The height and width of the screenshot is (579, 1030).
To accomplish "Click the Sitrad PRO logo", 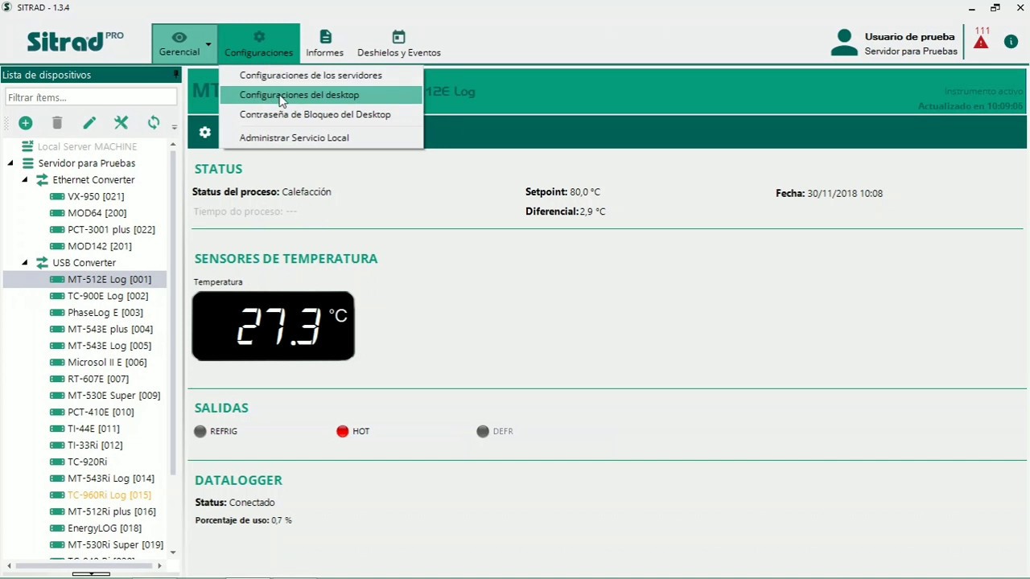I will 75,41.
